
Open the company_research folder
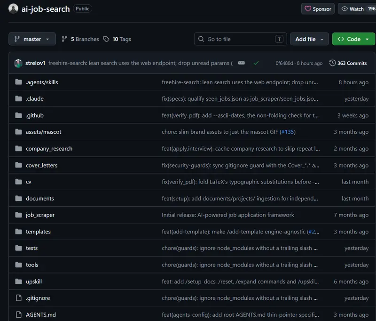click(x=49, y=149)
